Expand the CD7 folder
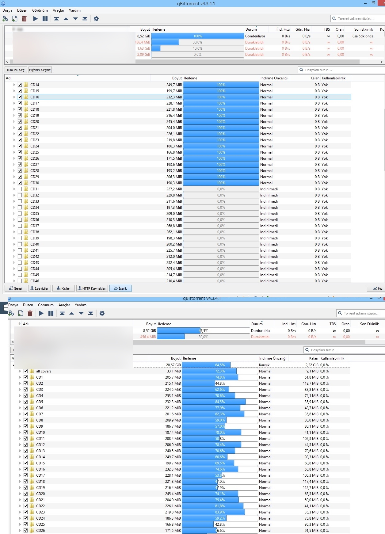Screen dimensions: 385x534 20,414
